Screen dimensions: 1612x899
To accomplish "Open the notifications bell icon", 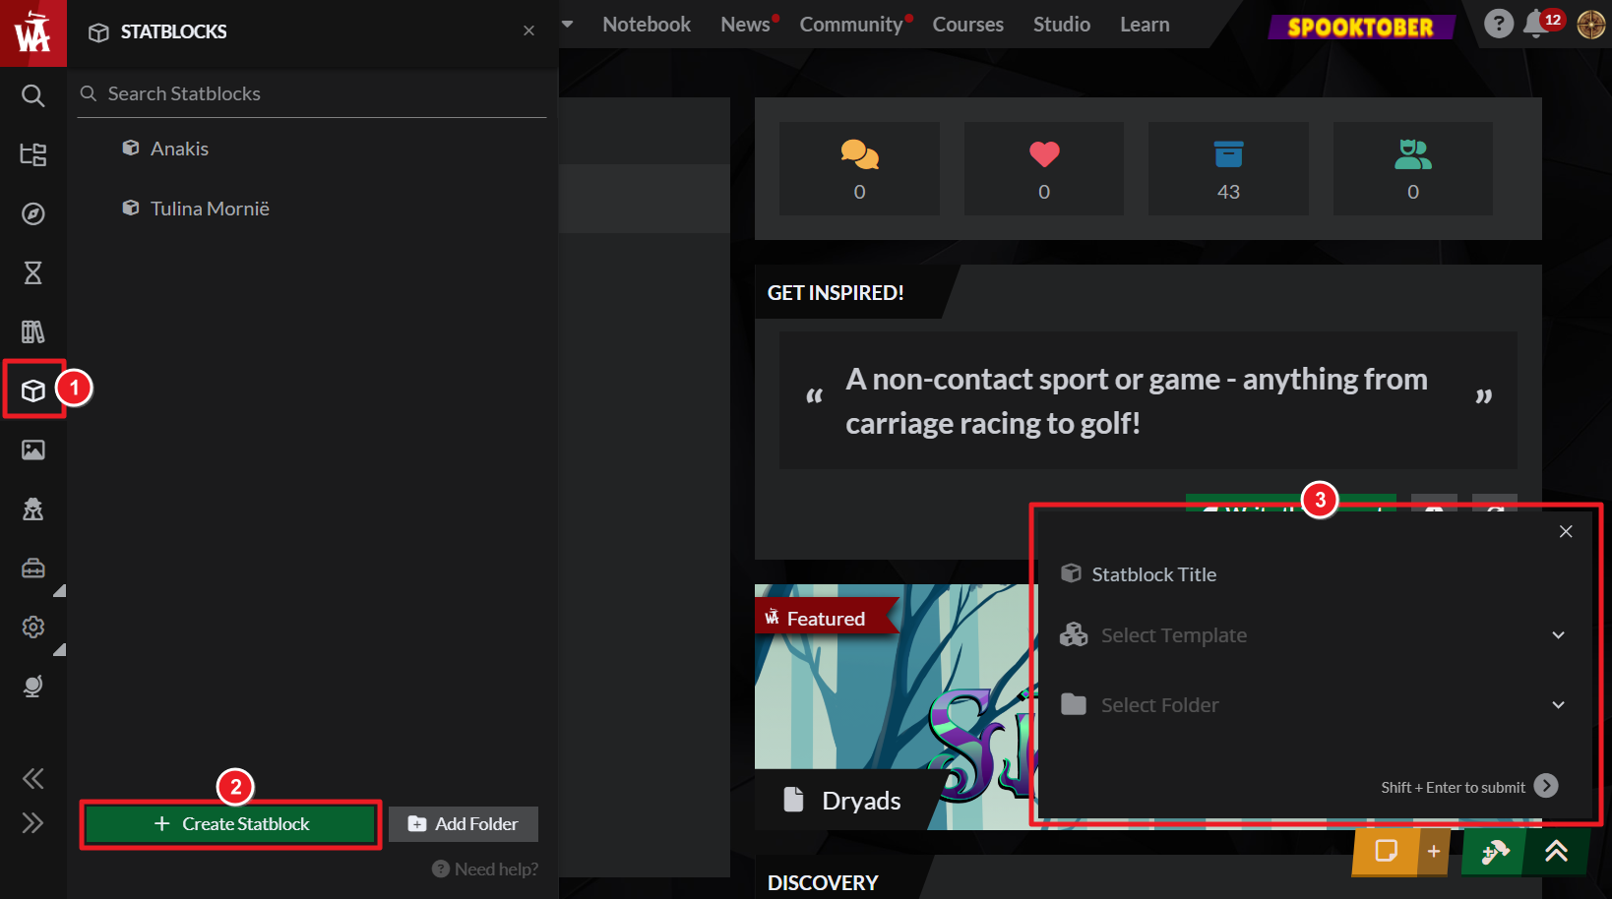I will (1535, 25).
